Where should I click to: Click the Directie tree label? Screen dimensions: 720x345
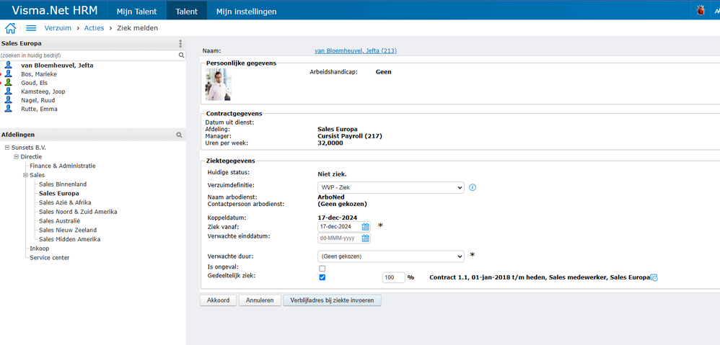[x=31, y=157]
